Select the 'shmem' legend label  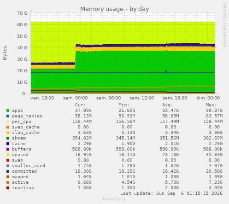click(x=19, y=138)
